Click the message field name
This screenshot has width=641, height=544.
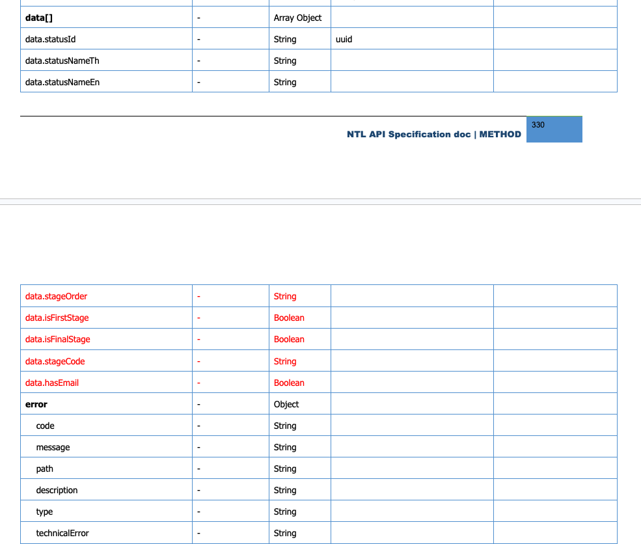pos(53,447)
